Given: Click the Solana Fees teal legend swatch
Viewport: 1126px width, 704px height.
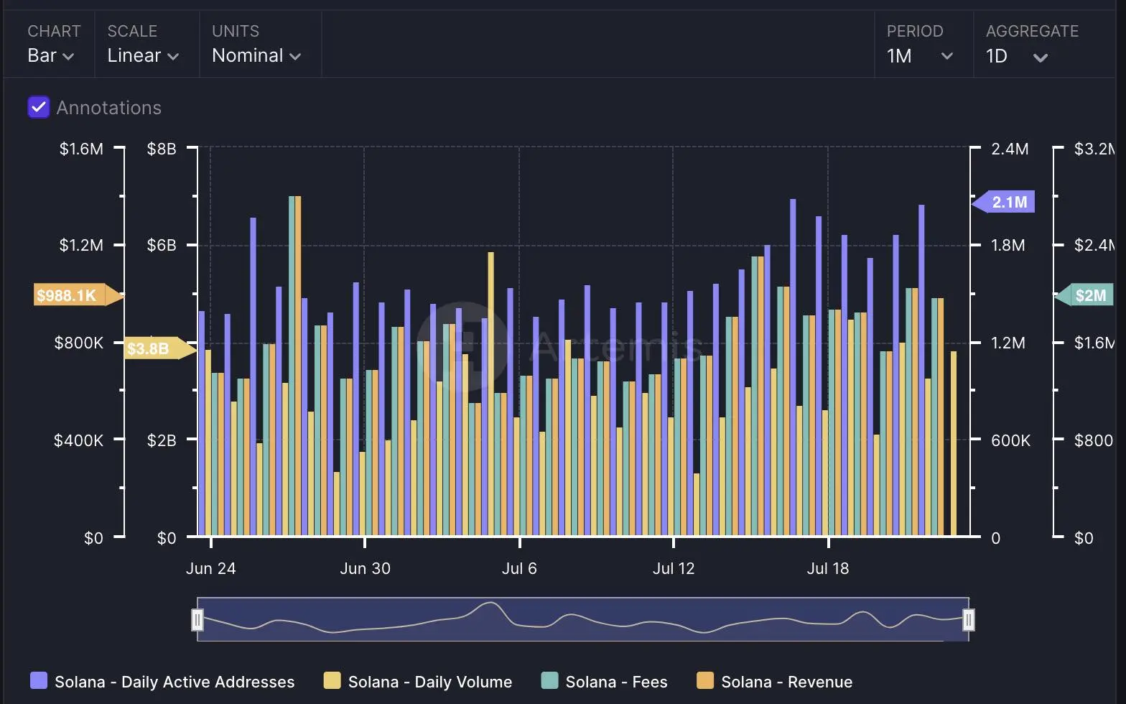Looking at the screenshot, I should tap(549, 681).
